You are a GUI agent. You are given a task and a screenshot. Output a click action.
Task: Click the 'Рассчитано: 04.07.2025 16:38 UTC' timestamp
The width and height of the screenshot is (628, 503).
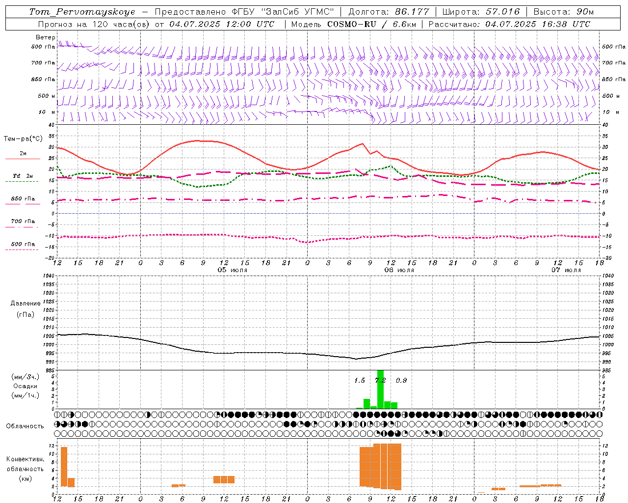(x=509, y=24)
